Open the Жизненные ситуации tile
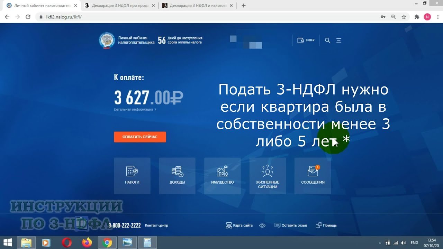 pyautogui.click(x=268, y=176)
